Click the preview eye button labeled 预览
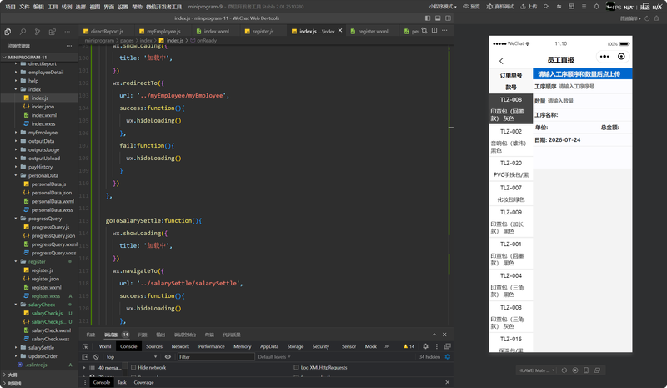 [x=471, y=7]
